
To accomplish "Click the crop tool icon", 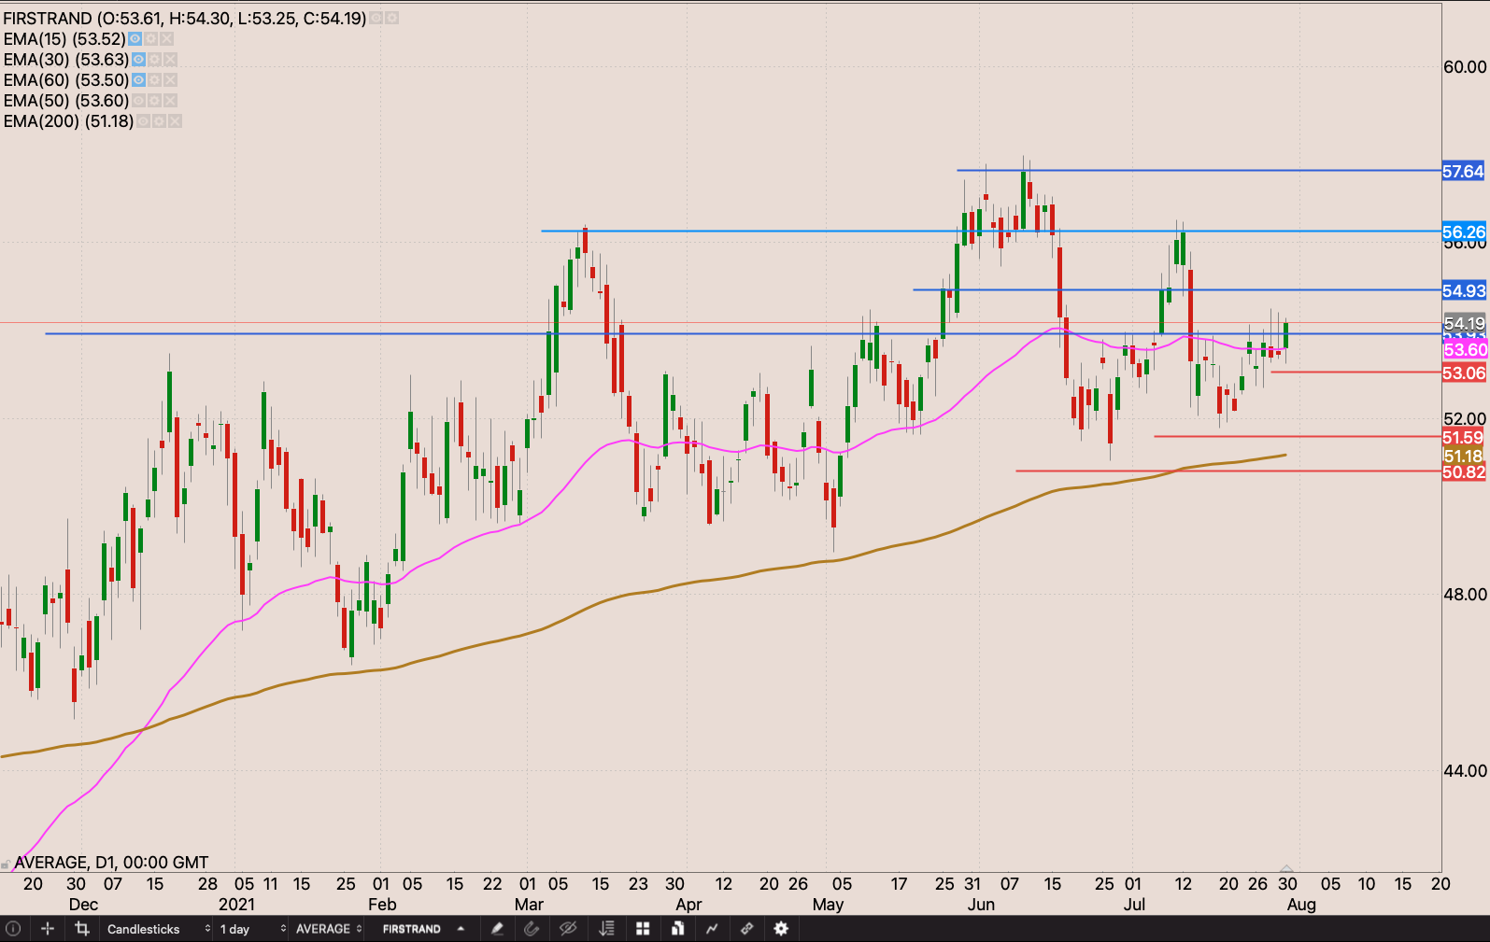I will pos(82,929).
